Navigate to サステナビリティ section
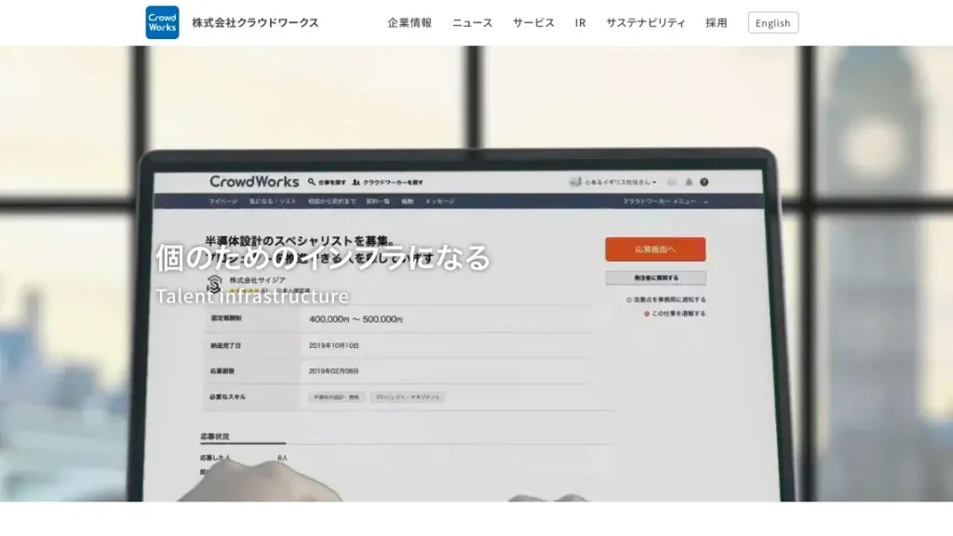This screenshot has width=953, height=536. pyautogui.click(x=645, y=23)
